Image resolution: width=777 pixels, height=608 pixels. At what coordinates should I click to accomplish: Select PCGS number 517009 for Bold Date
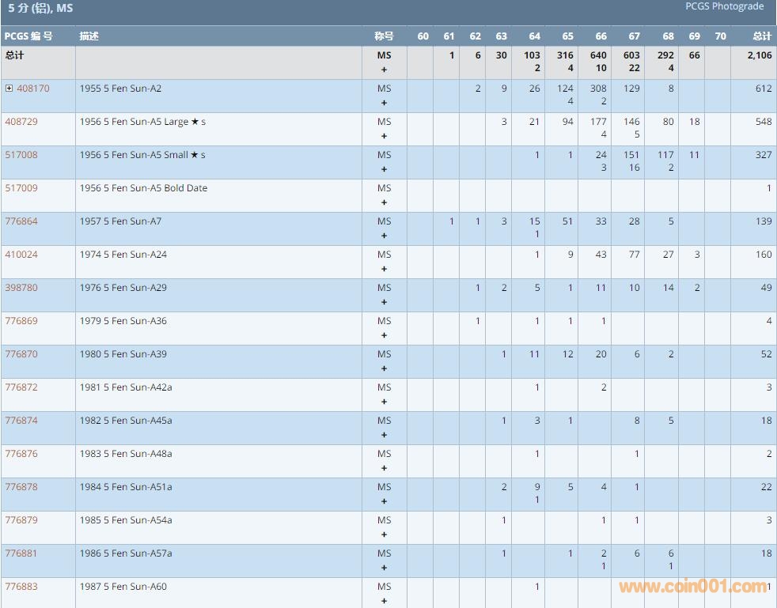point(21,188)
